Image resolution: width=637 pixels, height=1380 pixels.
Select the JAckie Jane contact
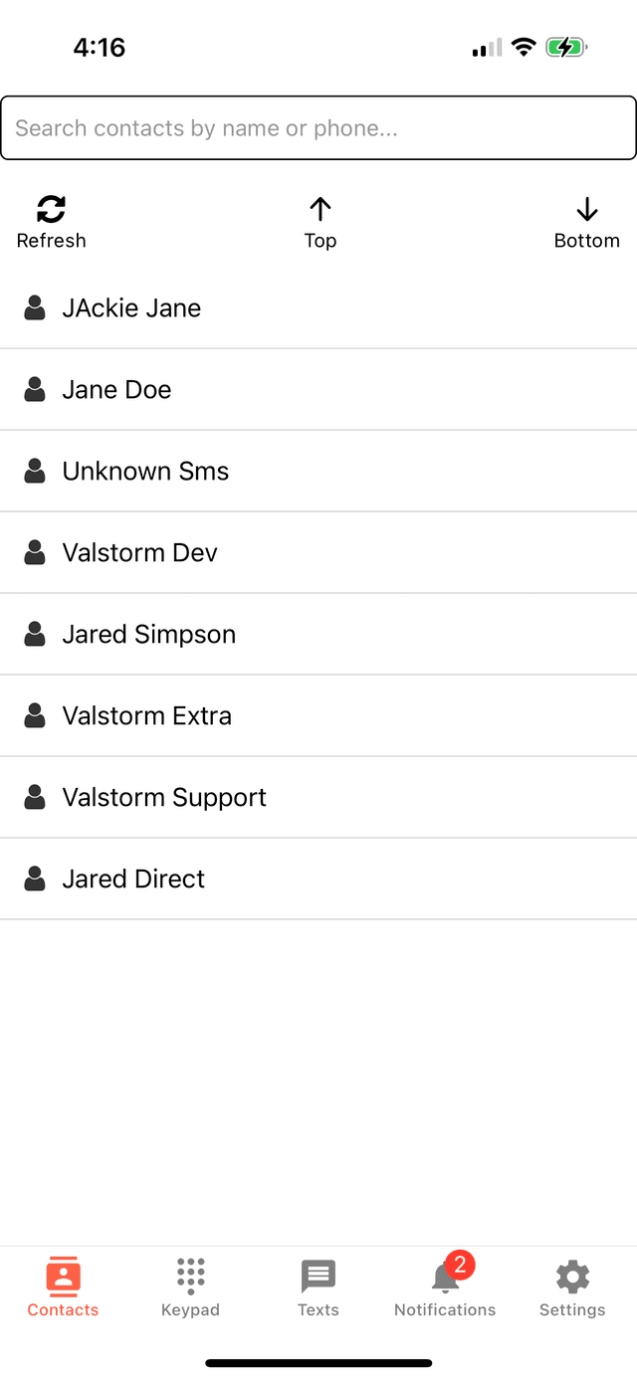click(131, 307)
